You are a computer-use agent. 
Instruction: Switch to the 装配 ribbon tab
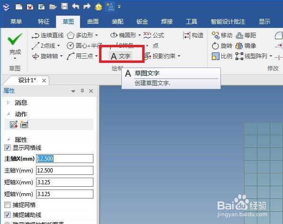tap(118, 22)
